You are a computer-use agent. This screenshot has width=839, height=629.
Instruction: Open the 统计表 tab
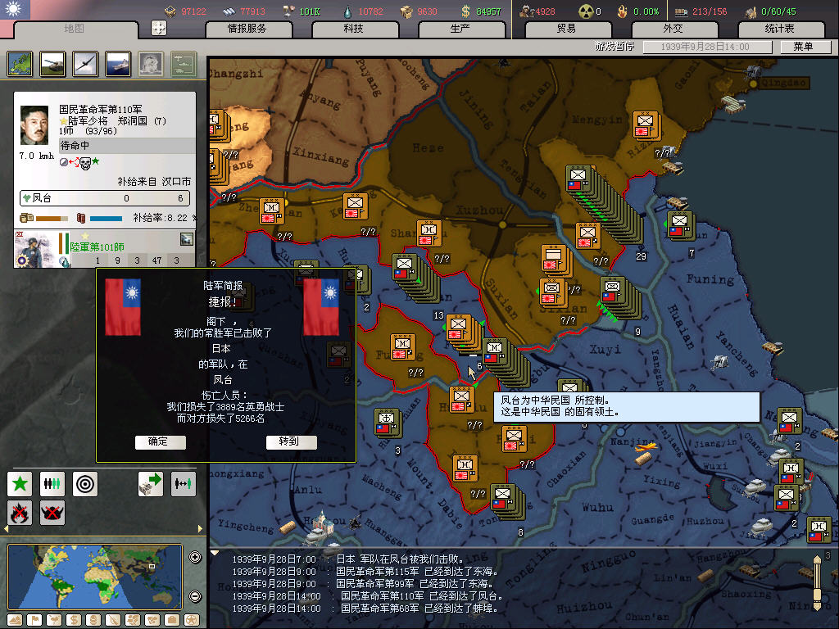coord(780,29)
